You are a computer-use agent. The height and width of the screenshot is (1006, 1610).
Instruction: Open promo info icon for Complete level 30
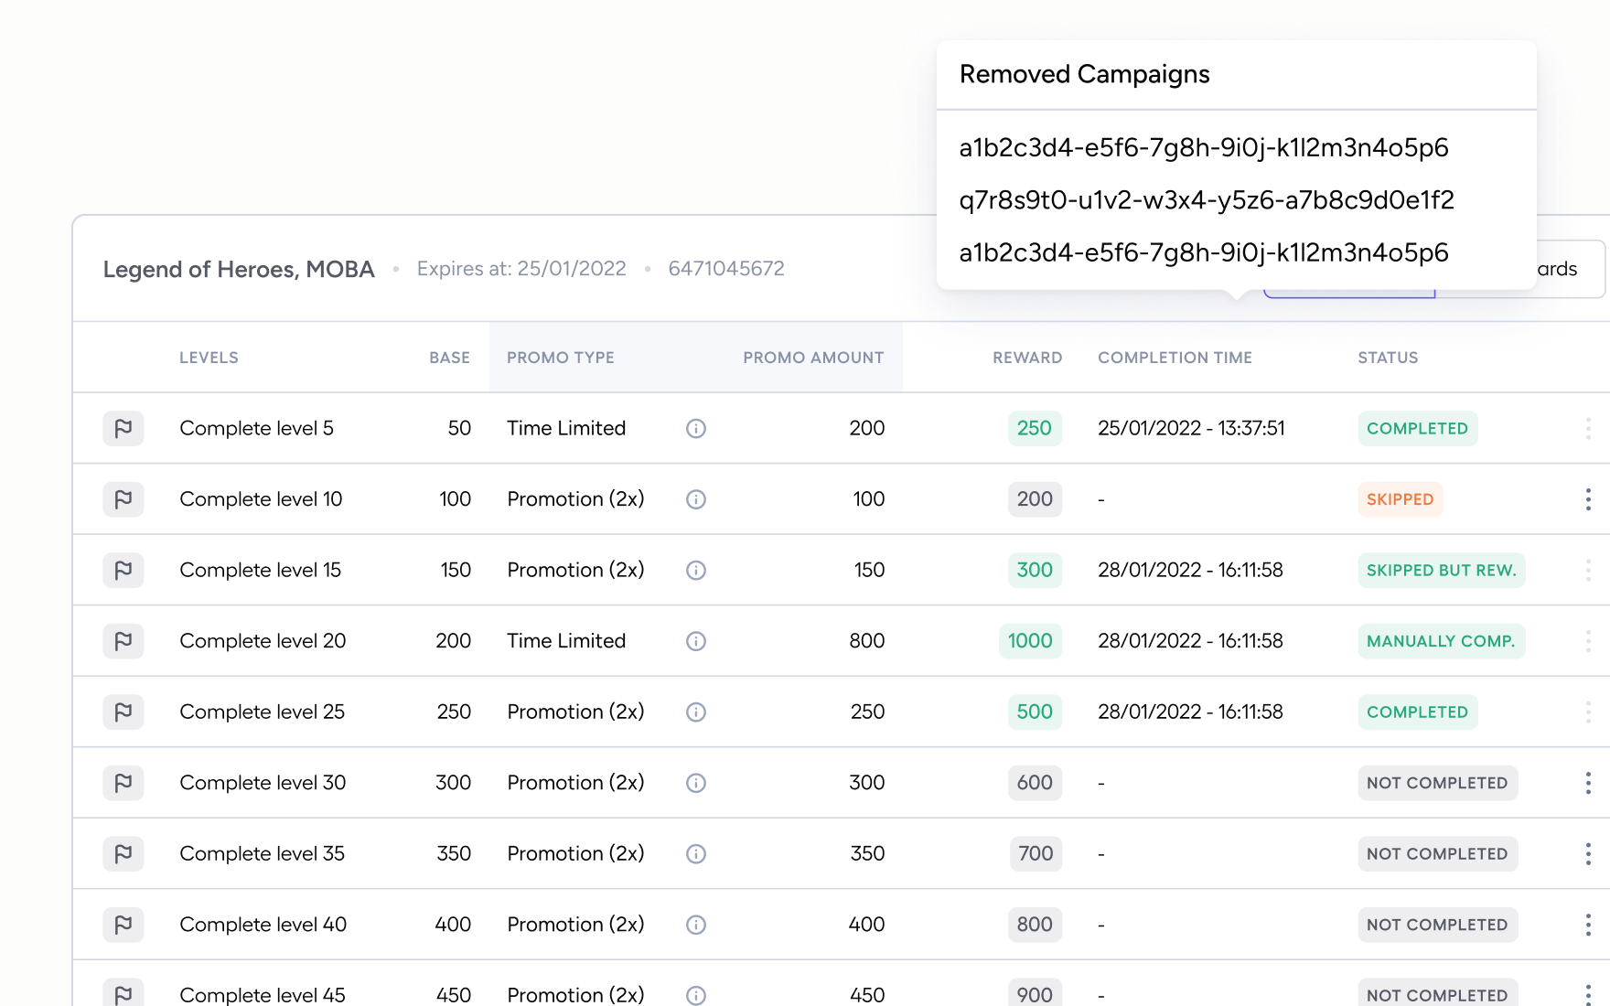coord(696,783)
